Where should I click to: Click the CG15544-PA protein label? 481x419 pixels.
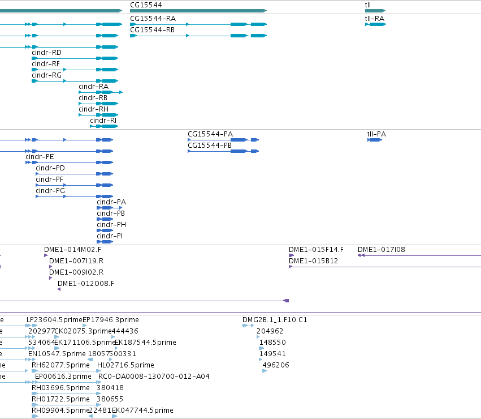pyautogui.click(x=210, y=134)
